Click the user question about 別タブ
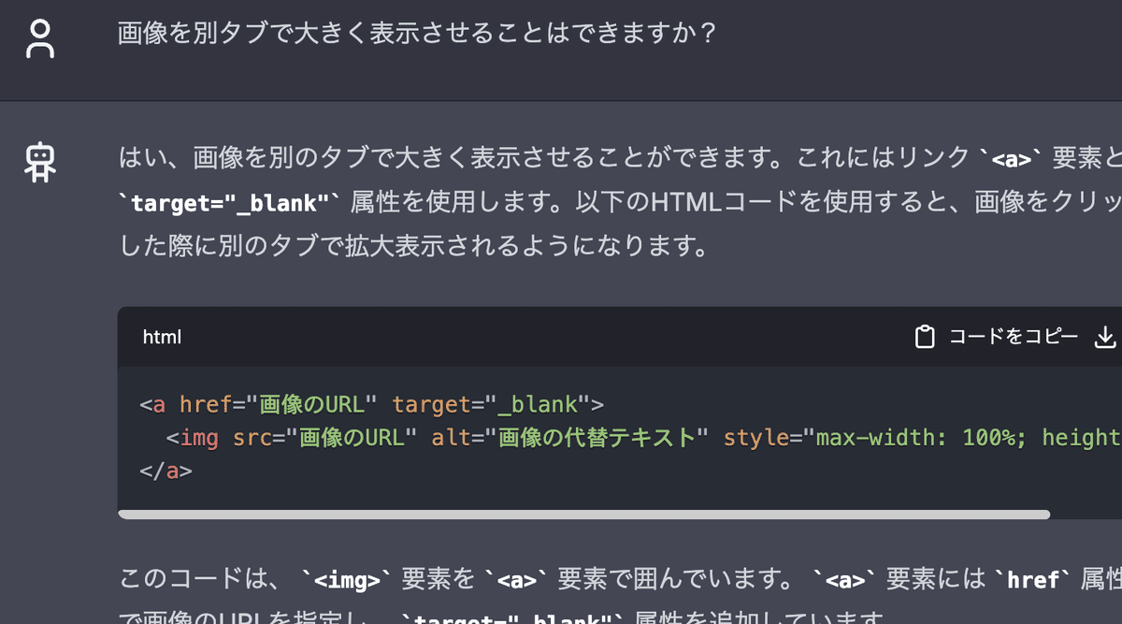The width and height of the screenshot is (1122, 624). [417, 34]
